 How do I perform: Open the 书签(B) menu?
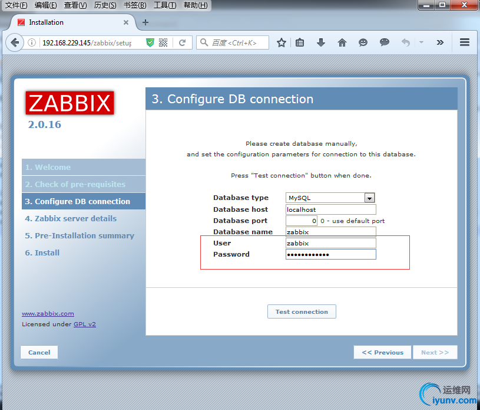point(135,5)
